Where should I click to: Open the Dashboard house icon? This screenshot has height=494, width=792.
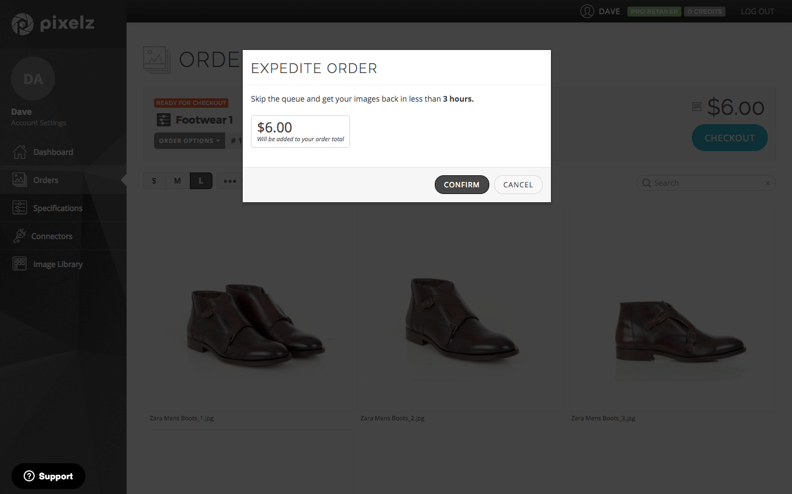[20, 152]
